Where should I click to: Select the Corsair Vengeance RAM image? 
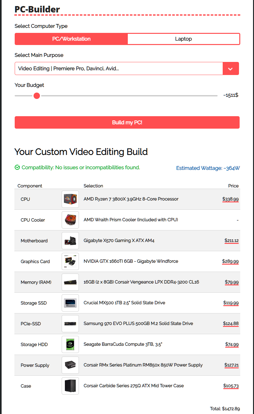click(70, 282)
